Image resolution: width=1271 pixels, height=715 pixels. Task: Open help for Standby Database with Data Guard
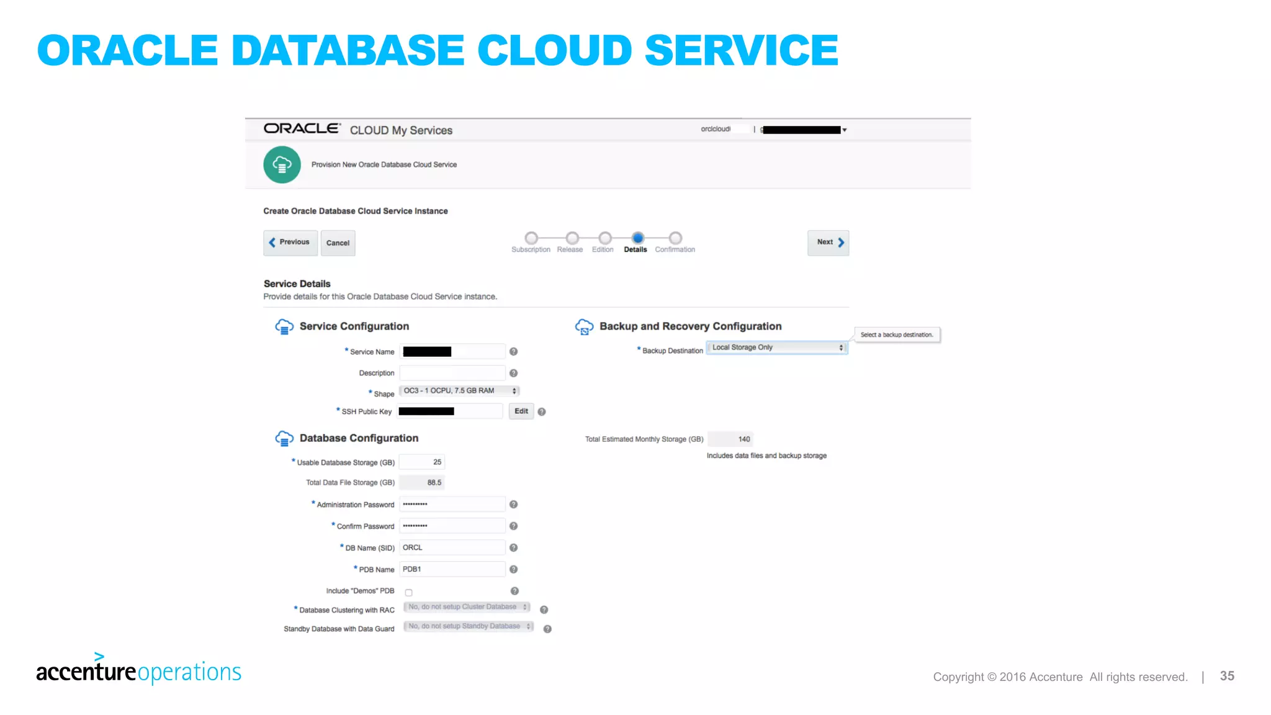pyautogui.click(x=547, y=629)
